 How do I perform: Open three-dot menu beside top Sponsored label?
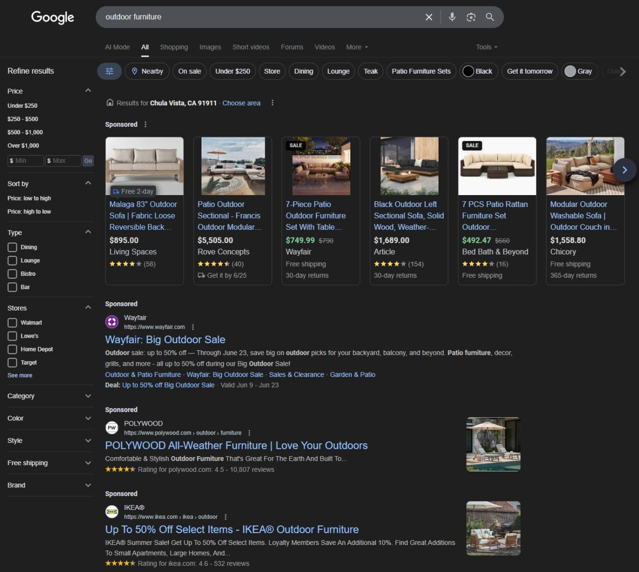145,125
